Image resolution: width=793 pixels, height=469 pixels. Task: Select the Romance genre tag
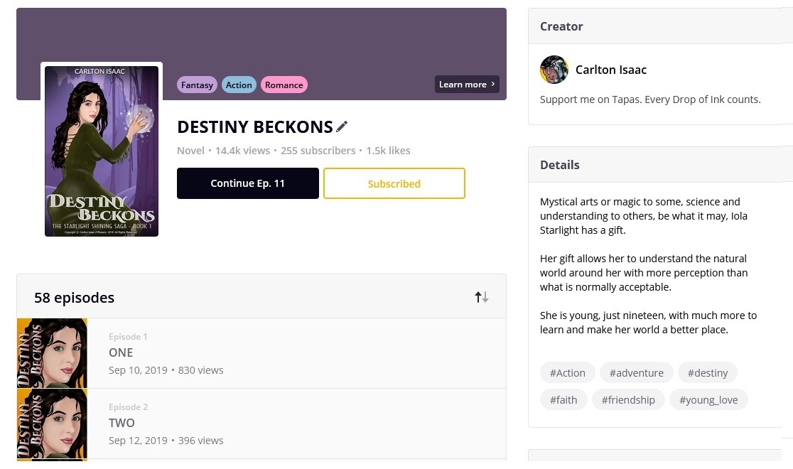tap(284, 85)
